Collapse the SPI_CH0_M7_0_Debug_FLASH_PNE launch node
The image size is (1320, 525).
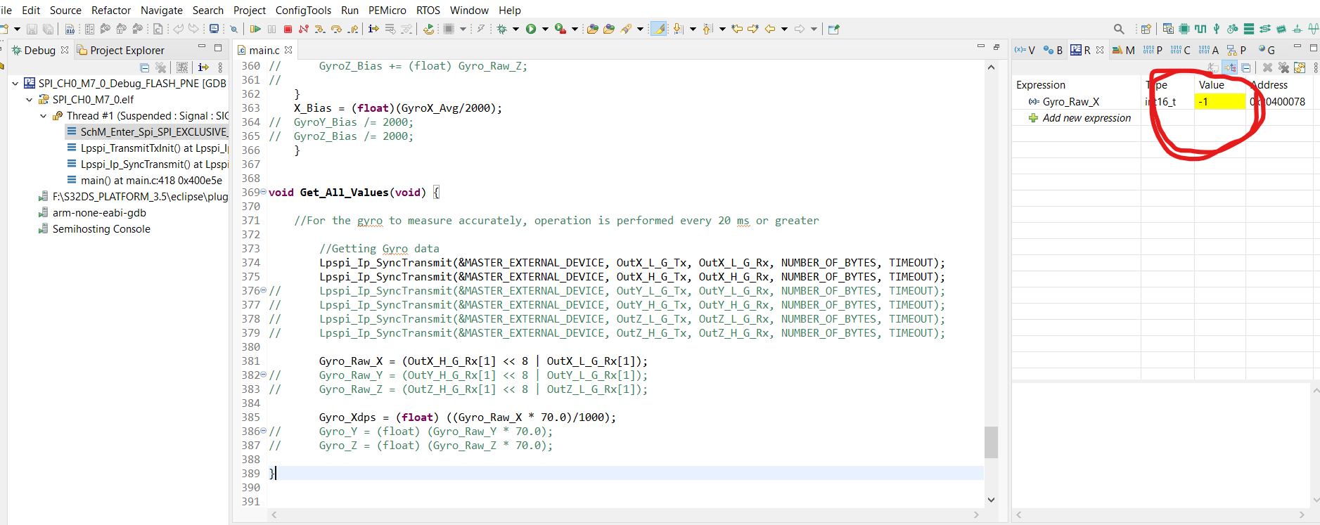click(x=15, y=84)
